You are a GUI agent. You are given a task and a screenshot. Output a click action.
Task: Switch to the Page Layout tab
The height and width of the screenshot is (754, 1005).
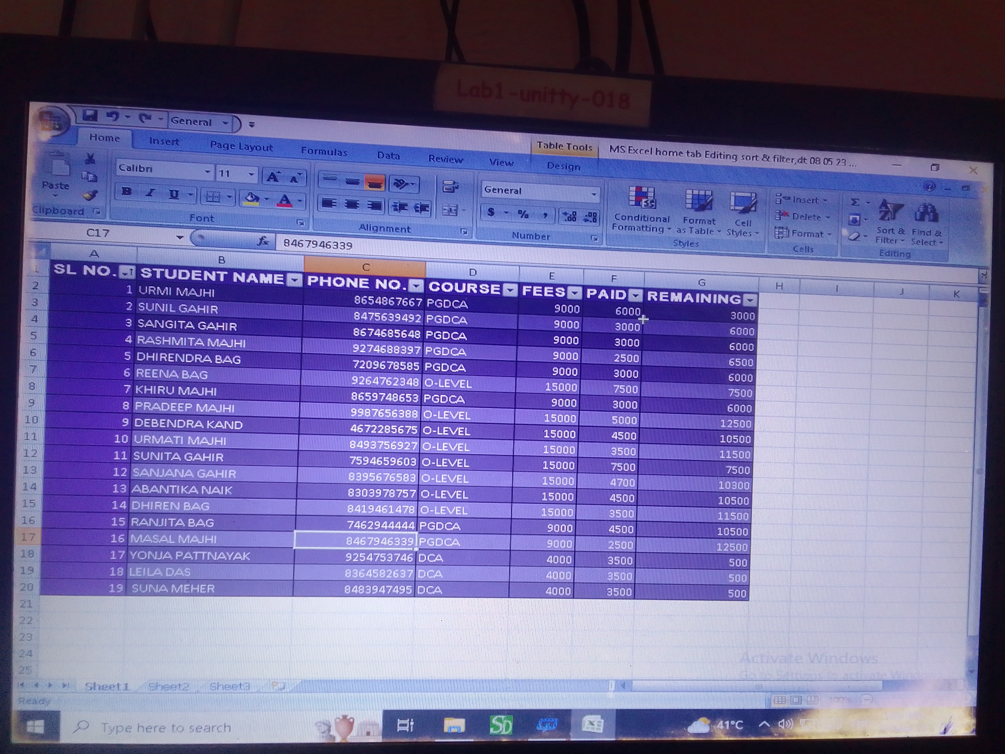click(241, 147)
